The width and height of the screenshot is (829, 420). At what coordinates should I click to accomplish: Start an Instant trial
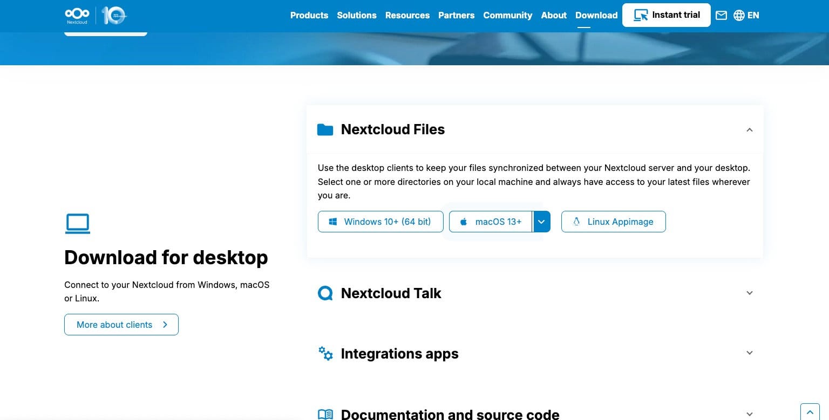click(667, 15)
